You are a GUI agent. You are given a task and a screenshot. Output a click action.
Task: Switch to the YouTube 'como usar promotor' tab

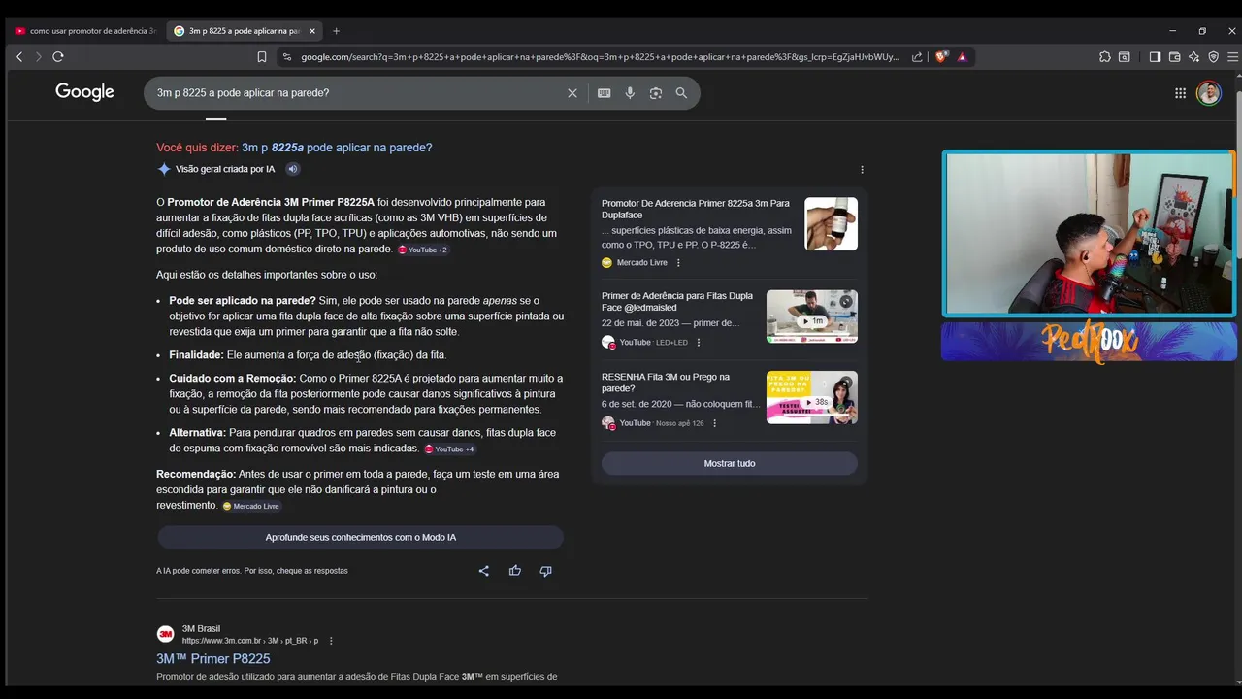coord(85,31)
